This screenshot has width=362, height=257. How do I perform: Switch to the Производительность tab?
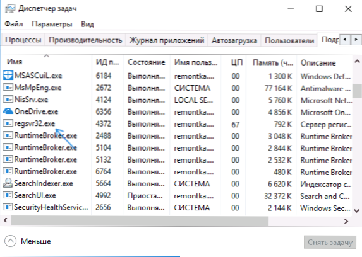click(x=85, y=40)
